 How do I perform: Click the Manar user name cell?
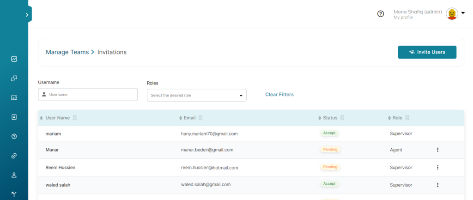[x=52, y=150]
